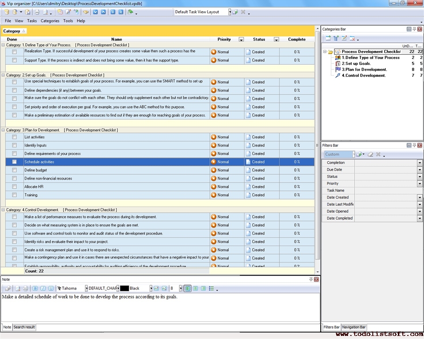The width and height of the screenshot is (424, 339).
Task: Check the Done box for List activities
Action: click(x=14, y=137)
